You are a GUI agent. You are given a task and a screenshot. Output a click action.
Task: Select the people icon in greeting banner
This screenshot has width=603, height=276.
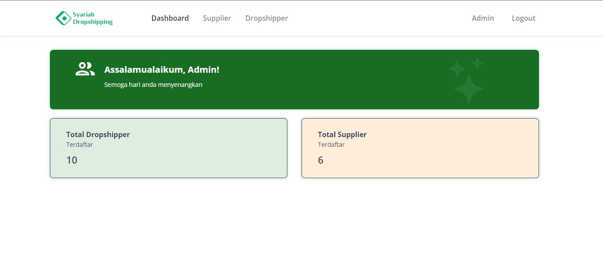point(84,69)
